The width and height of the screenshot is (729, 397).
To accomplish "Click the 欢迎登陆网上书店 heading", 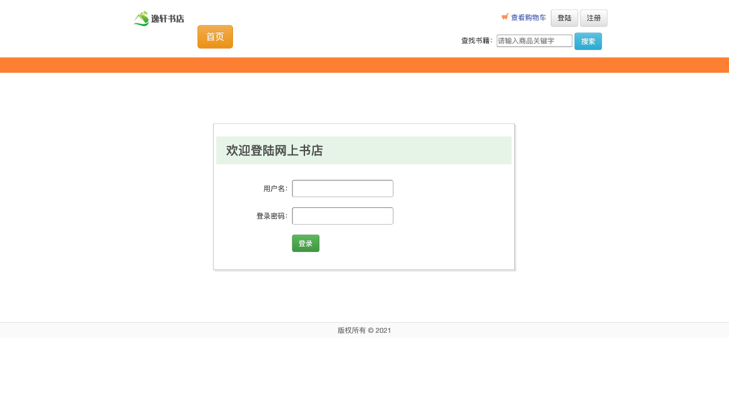I will pos(274,151).
